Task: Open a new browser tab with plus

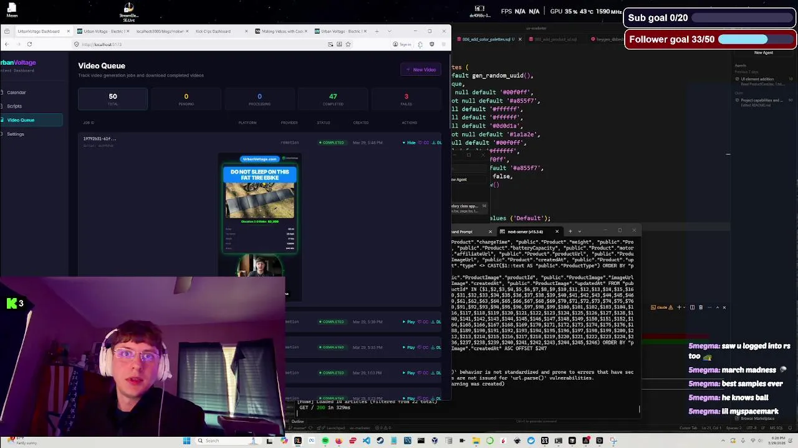Action: tap(377, 31)
